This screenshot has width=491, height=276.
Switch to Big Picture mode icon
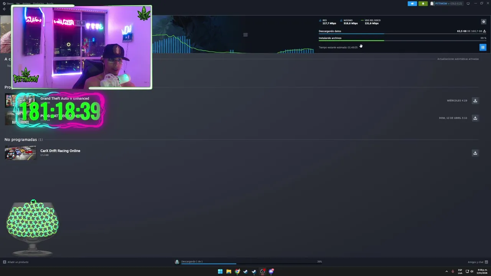tap(468, 3)
